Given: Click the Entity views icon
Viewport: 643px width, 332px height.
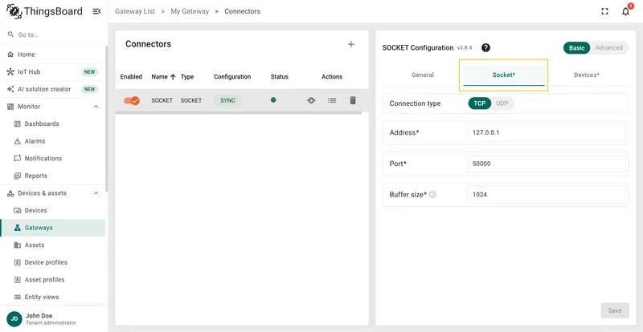Looking at the screenshot, I should [17, 297].
